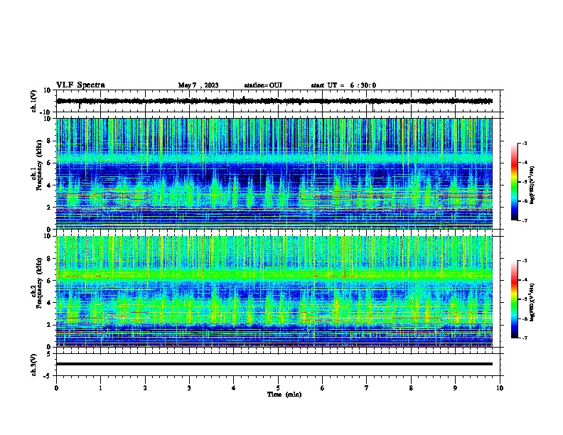
Task: Click the ch.2 spectrogram panel
Action: 274,291
